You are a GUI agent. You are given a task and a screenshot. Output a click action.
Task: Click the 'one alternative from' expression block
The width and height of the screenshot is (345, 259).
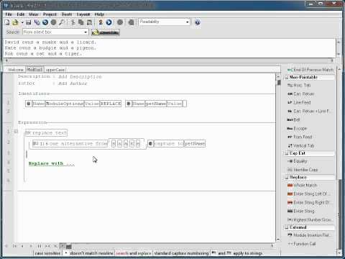pos(70,144)
